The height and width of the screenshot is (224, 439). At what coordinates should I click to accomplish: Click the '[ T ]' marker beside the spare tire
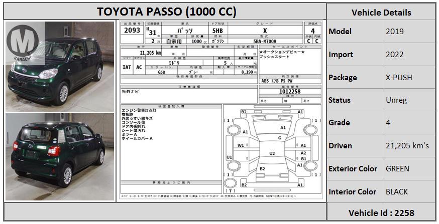(x=230, y=191)
